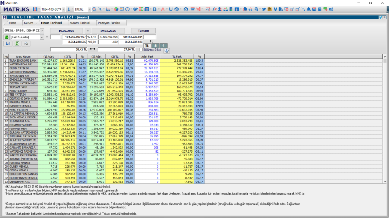
Task: Click the red M icon in toolbar
Action: (x=198, y=9)
